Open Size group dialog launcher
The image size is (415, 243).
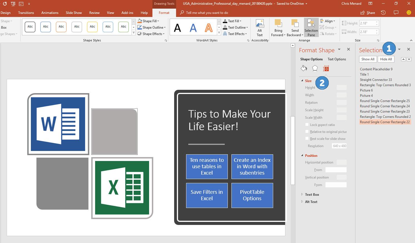378,41
